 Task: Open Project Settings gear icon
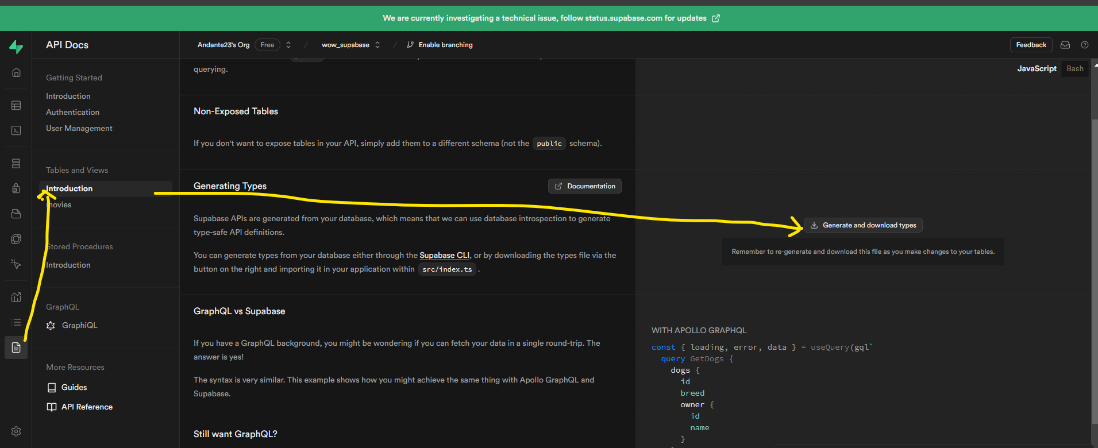[x=16, y=431]
